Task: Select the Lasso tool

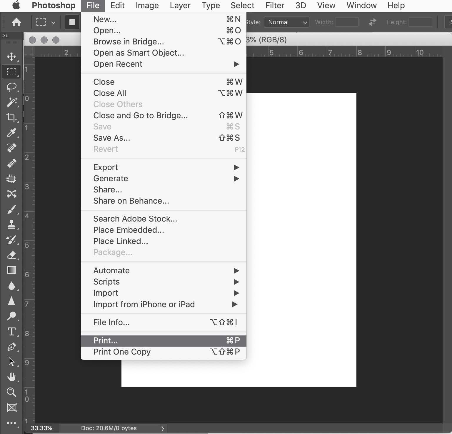Action: (11, 87)
